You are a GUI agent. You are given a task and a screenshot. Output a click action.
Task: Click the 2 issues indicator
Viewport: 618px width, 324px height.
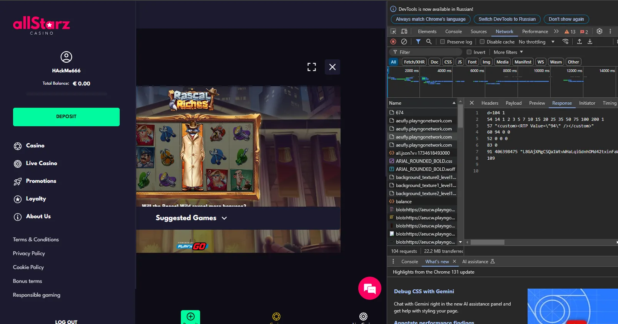tap(584, 32)
